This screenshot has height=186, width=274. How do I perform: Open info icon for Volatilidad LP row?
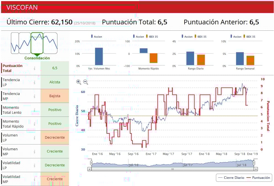(34, 166)
